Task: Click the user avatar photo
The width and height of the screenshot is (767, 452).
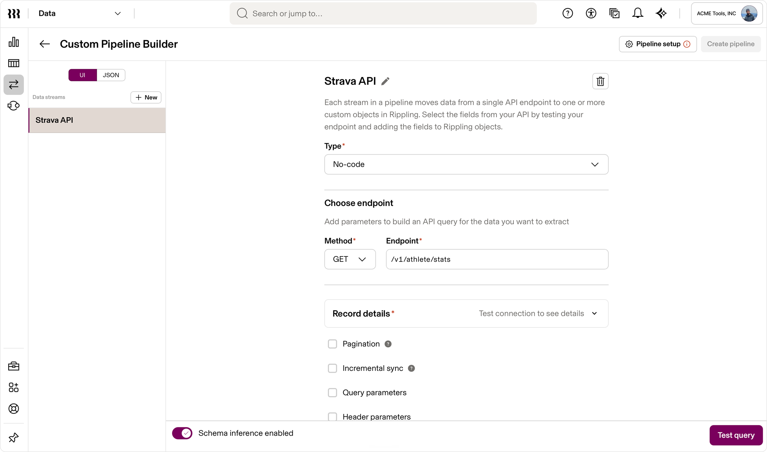Action: 749,13
